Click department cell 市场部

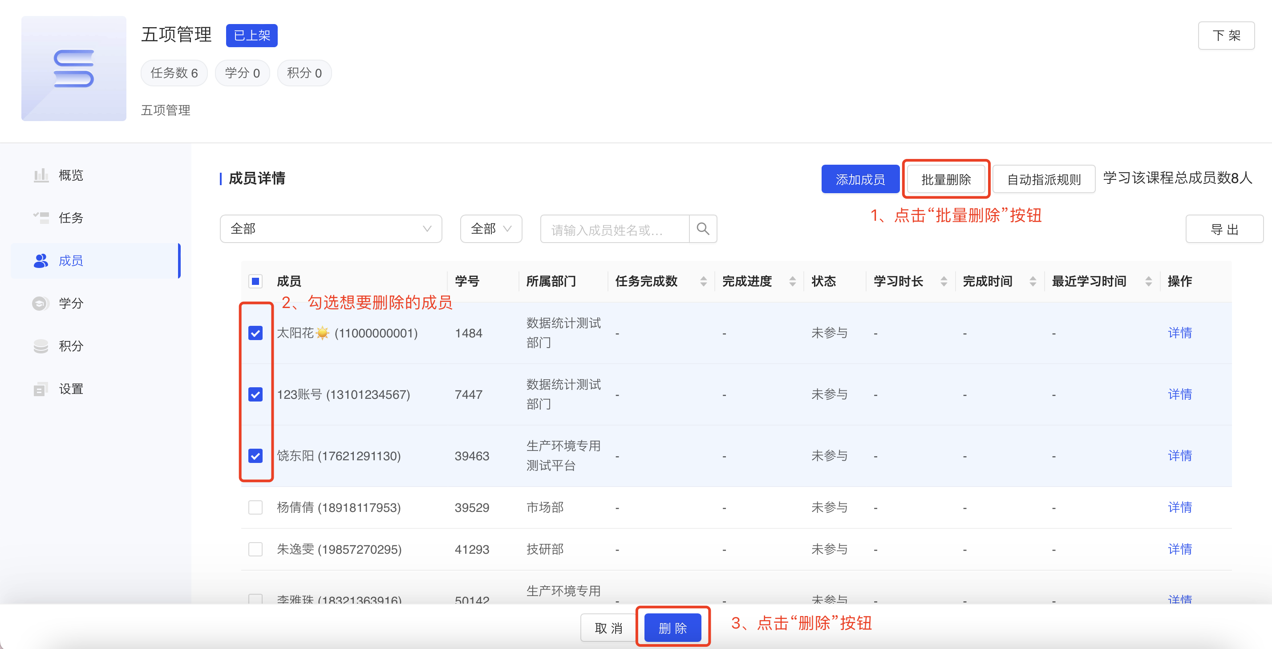point(545,507)
